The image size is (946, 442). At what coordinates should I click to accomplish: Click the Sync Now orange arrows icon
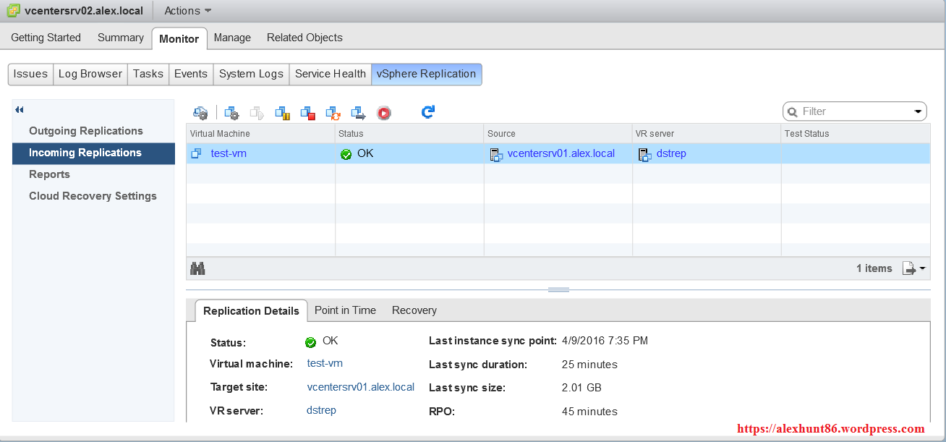(x=333, y=112)
